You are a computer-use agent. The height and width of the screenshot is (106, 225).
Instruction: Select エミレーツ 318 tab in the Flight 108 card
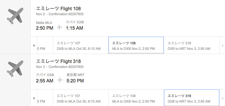191,46
